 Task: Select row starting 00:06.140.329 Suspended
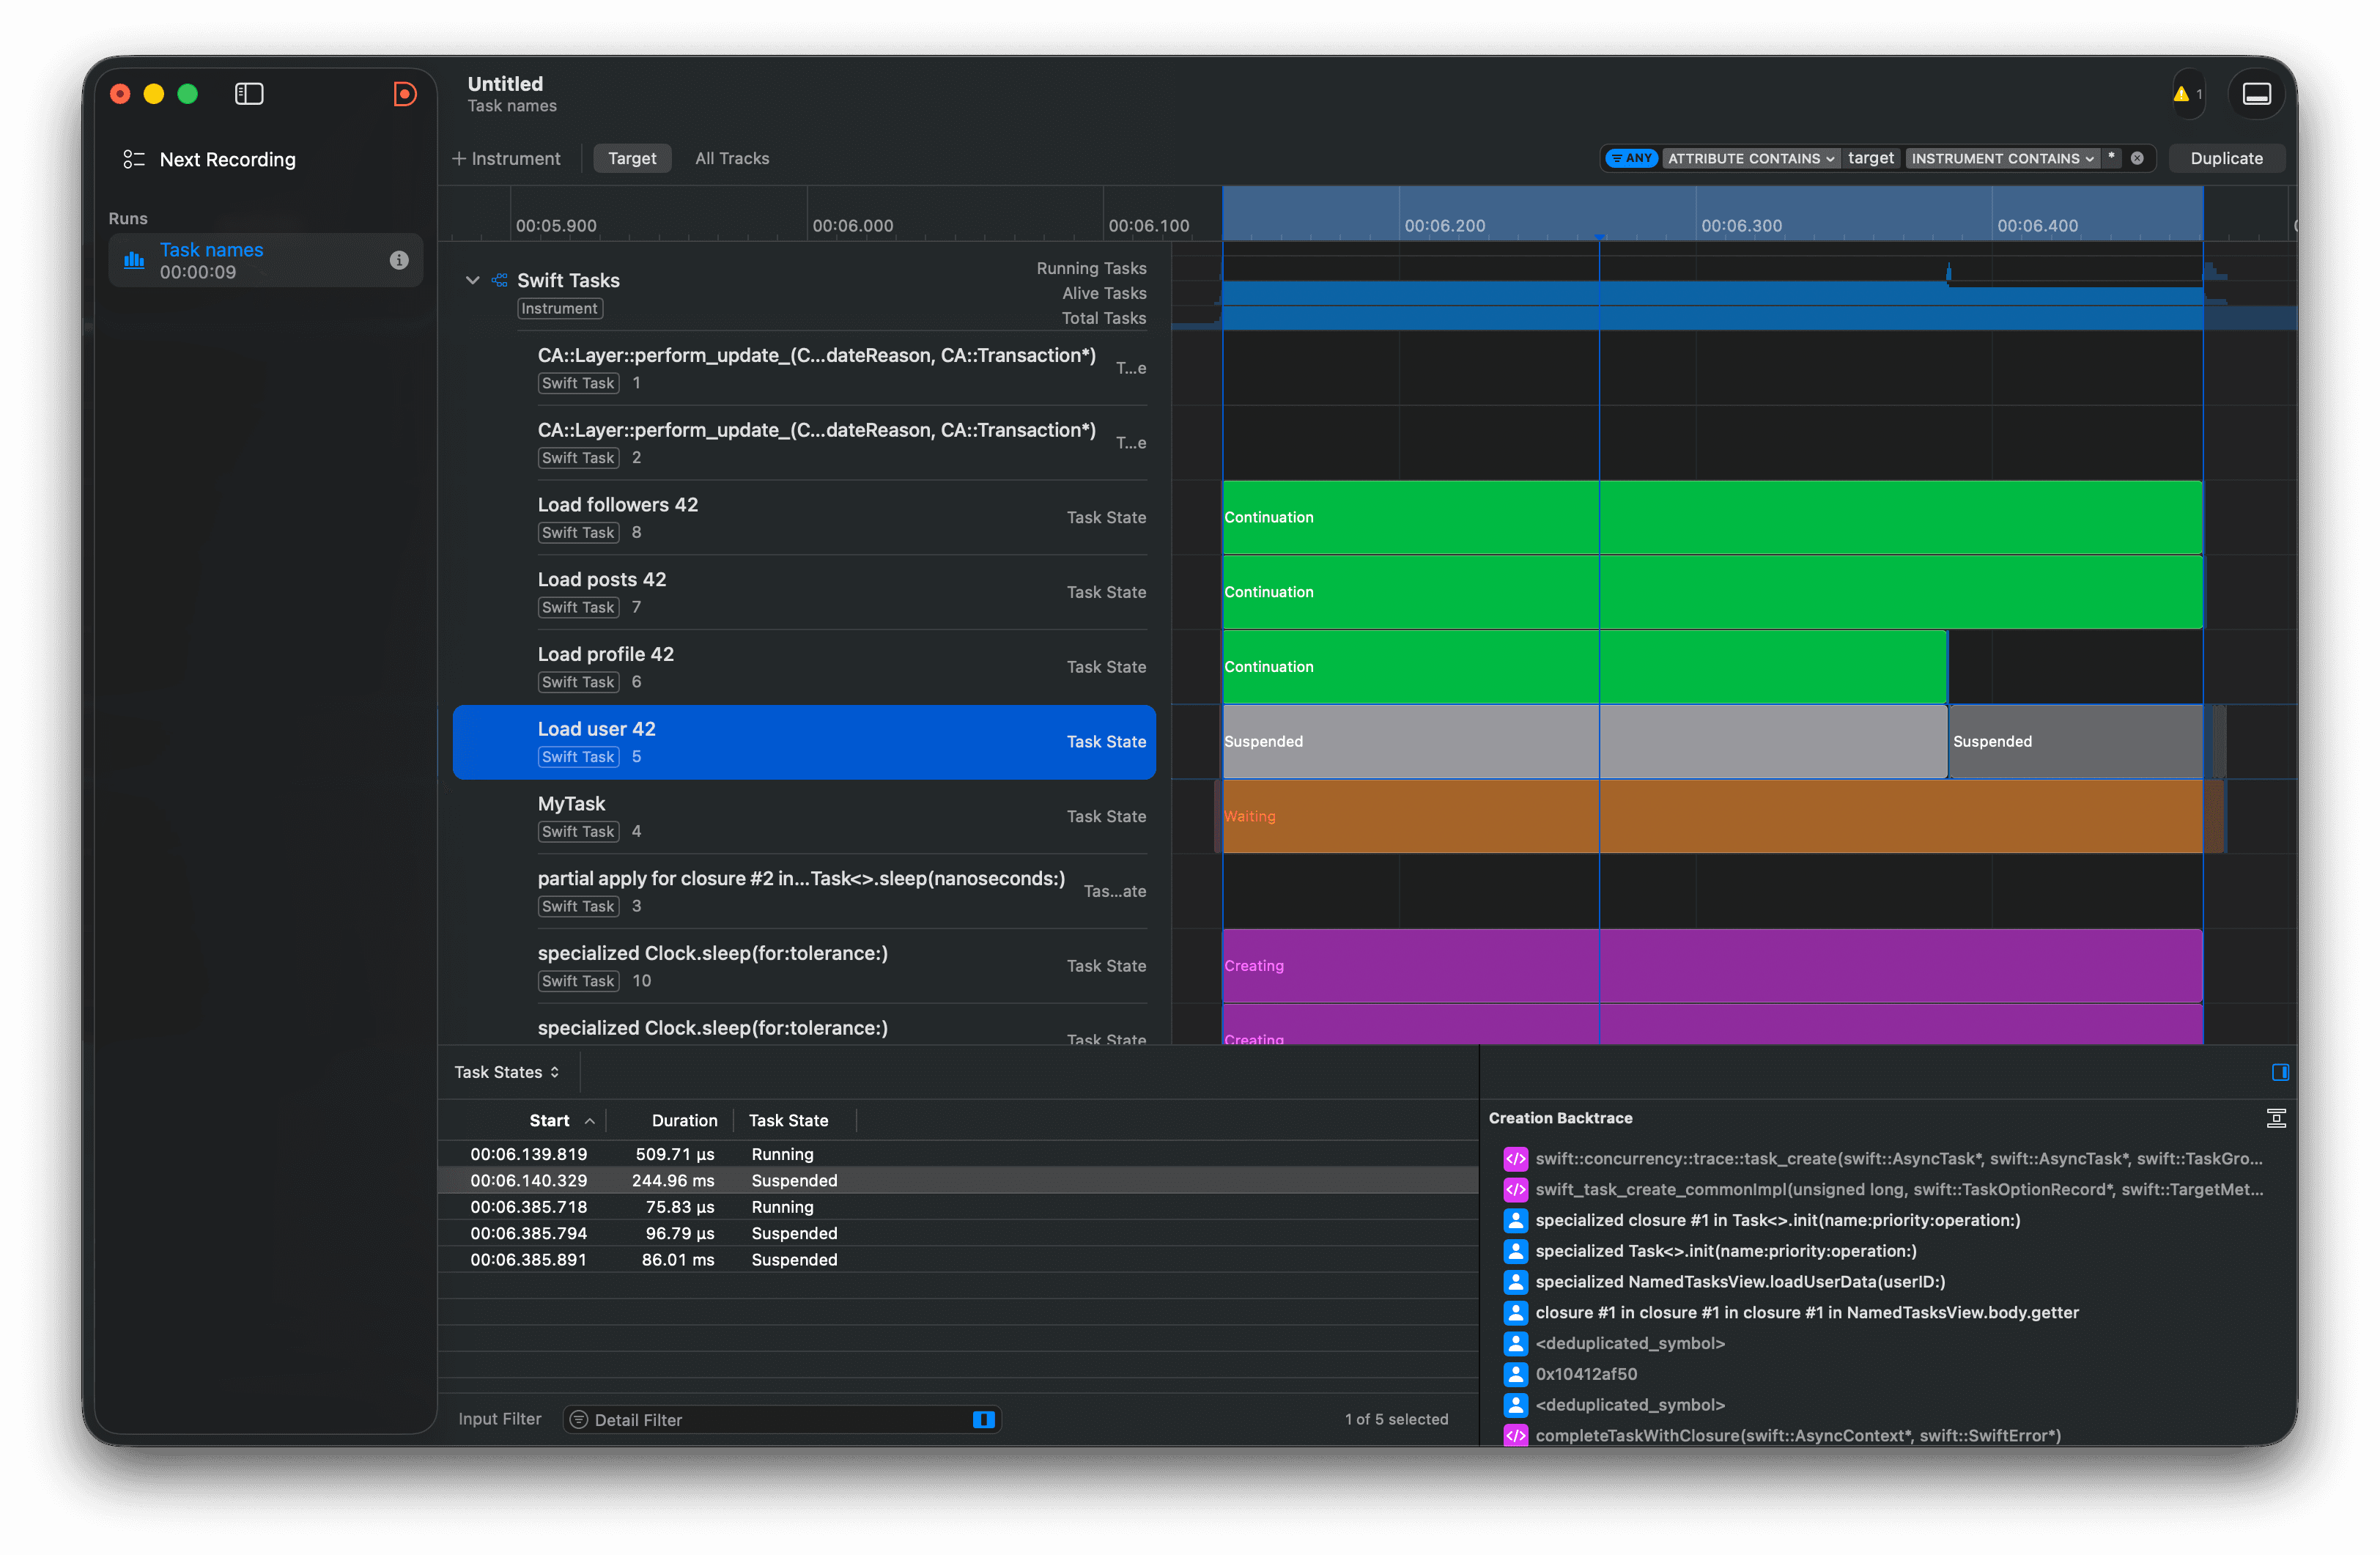point(957,1181)
